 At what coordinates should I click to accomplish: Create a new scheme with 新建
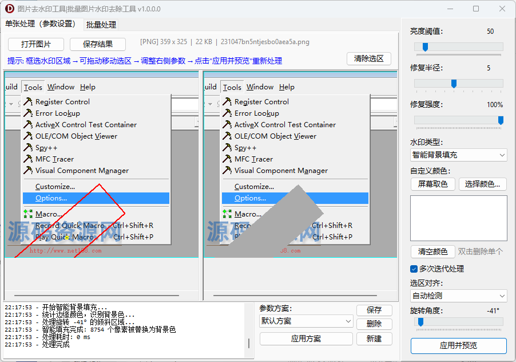click(374, 339)
